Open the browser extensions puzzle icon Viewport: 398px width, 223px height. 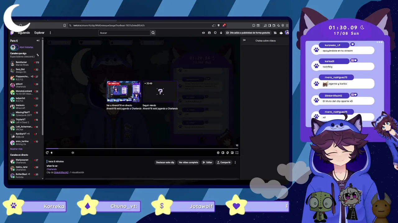point(254,25)
